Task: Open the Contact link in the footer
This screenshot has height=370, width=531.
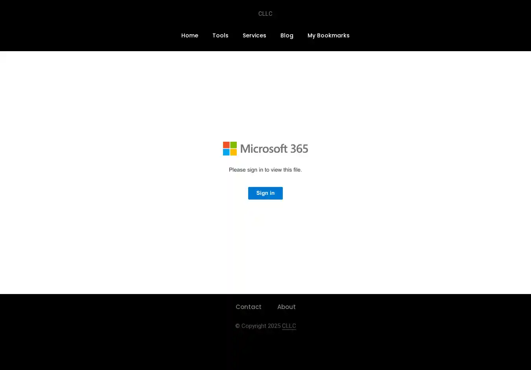Action: (x=248, y=307)
